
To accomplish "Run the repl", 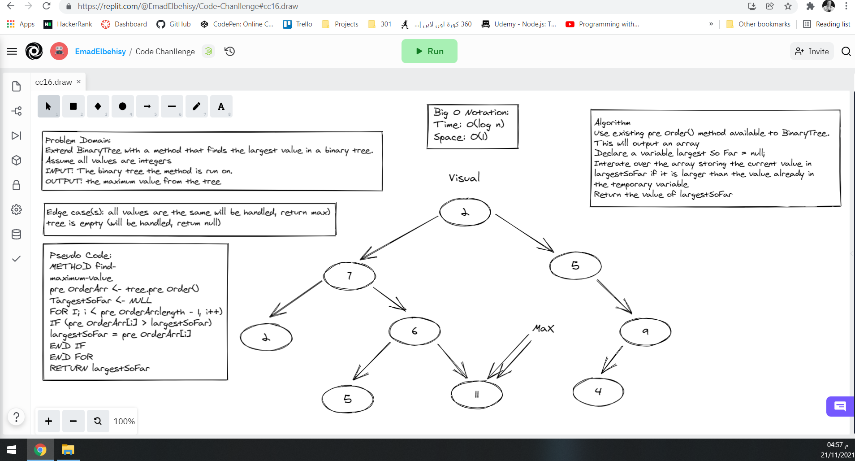I will [x=429, y=51].
